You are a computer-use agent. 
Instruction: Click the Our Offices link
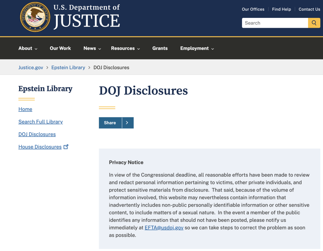click(x=253, y=9)
